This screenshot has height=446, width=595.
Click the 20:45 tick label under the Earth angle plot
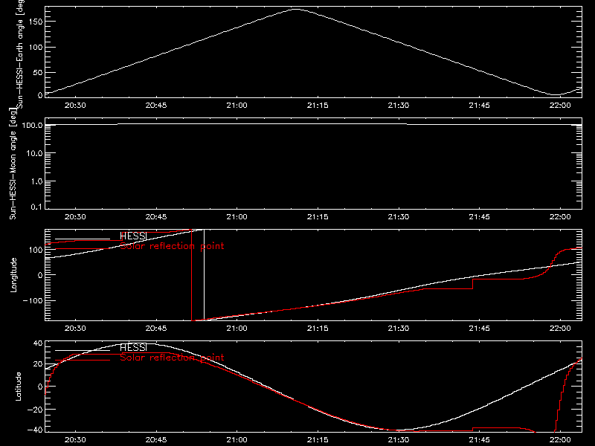click(156, 106)
